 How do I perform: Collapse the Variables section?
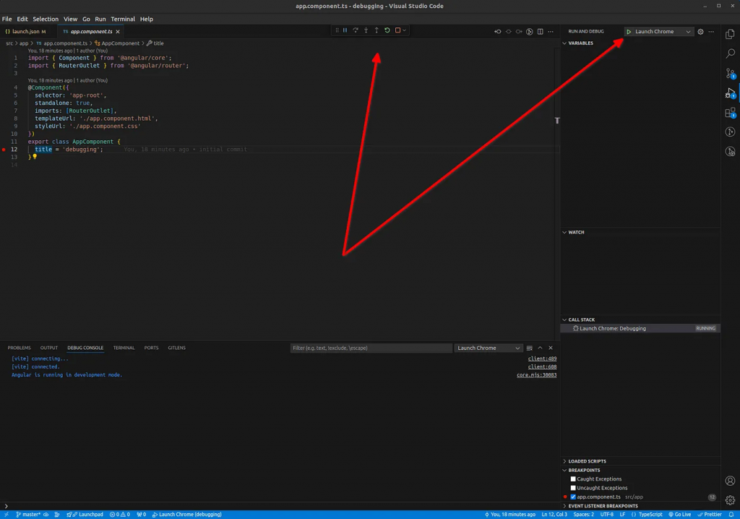click(x=580, y=43)
